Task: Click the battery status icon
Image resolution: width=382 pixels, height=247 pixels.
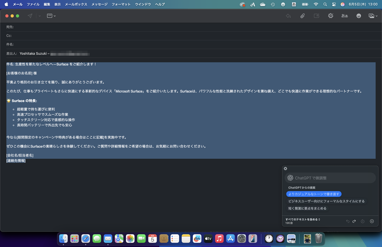Action: click(305, 4)
